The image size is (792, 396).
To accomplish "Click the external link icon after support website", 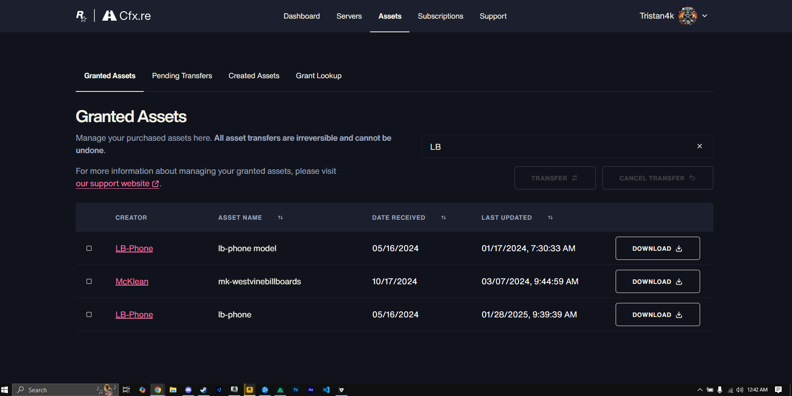I will (156, 184).
